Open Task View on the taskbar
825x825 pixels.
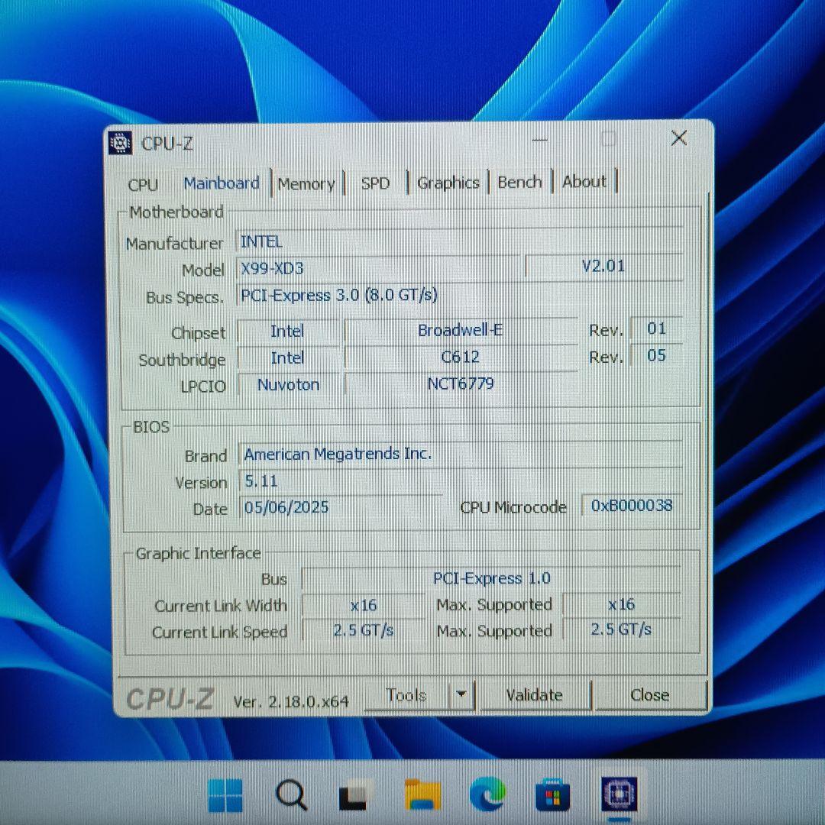click(x=353, y=795)
